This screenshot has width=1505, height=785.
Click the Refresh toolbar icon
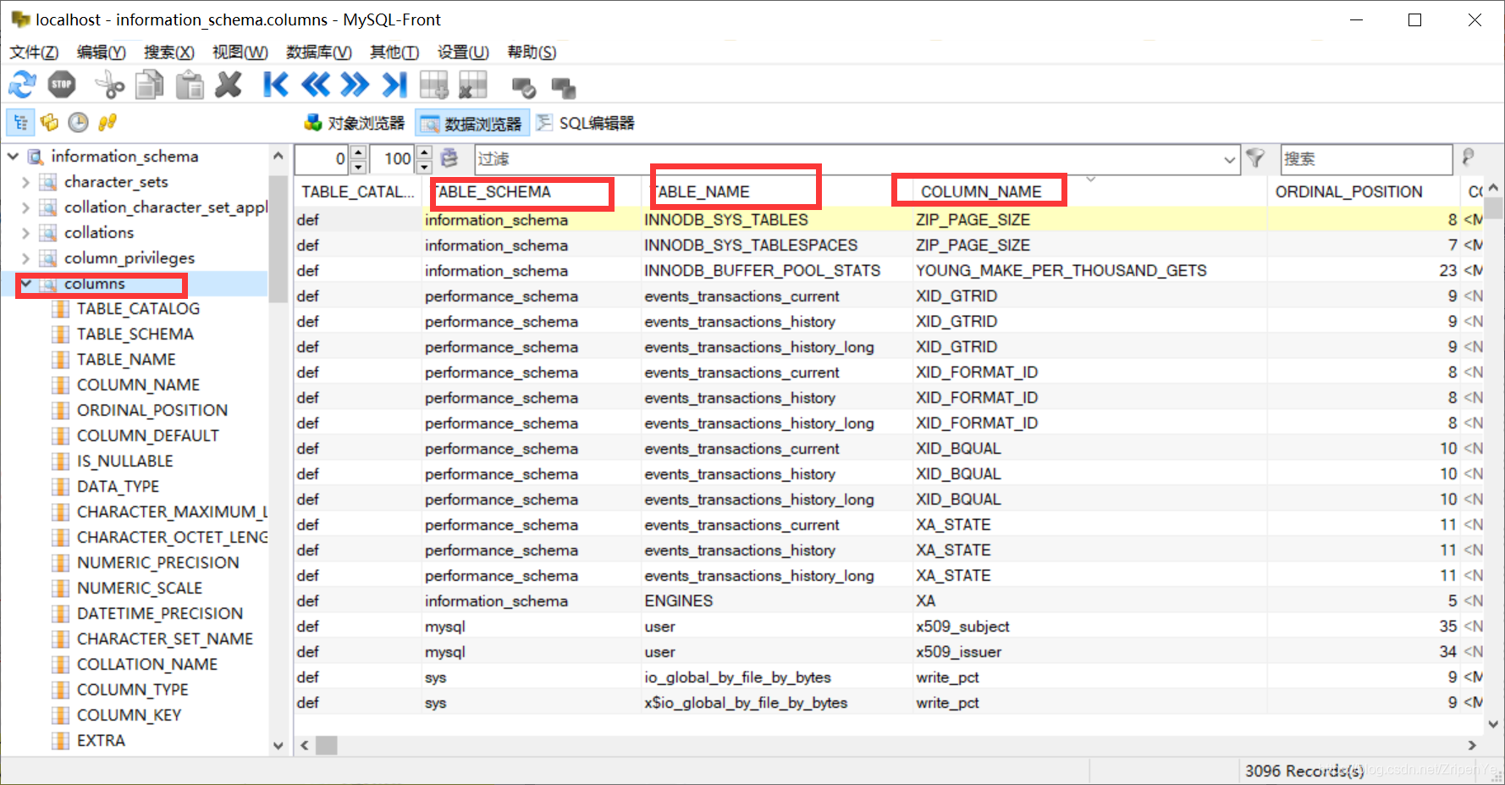[x=22, y=85]
